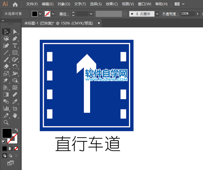Set paint type to Gradient
The height and width of the screenshot is (170, 203).
pyautogui.click(x=10, y=149)
